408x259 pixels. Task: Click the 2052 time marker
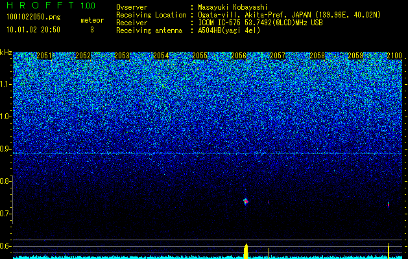click(x=83, y=56)
